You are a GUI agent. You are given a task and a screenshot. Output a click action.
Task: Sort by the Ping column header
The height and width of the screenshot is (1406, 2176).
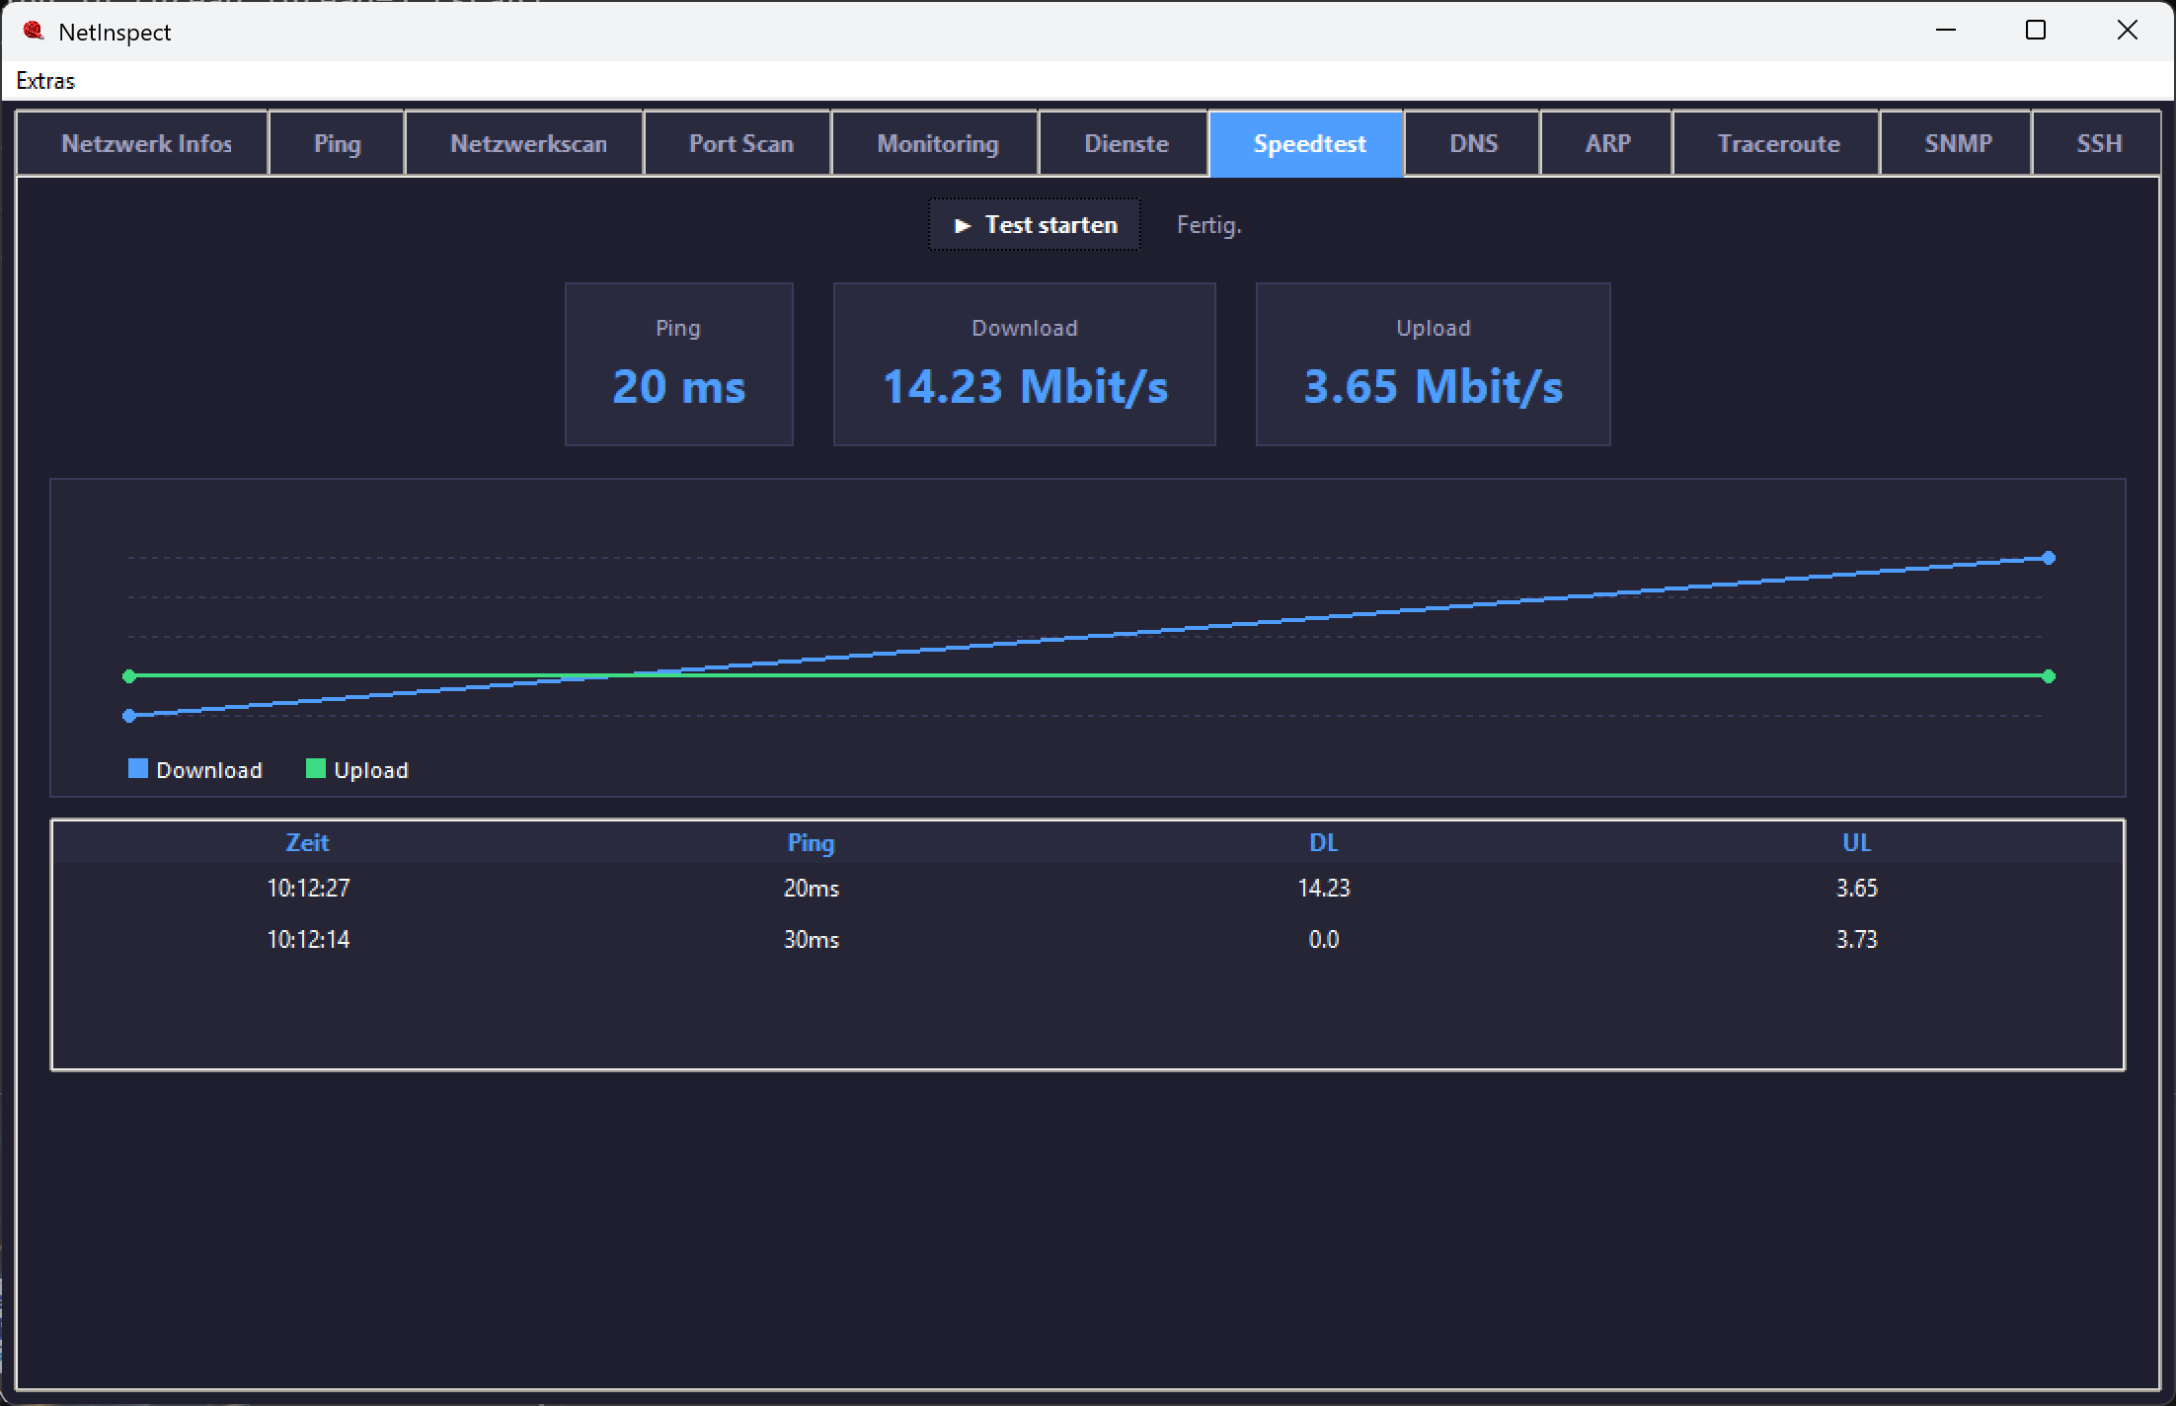coord(811,843)
